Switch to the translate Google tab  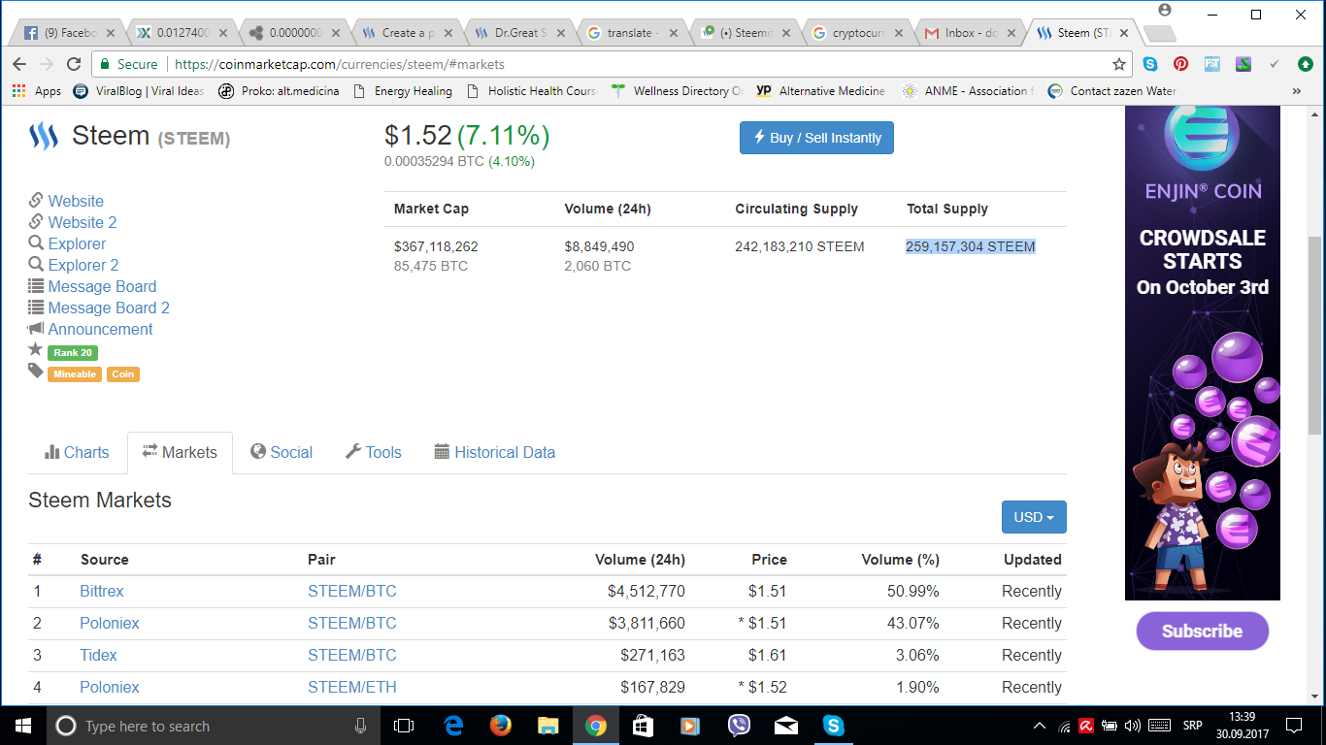coord(631,33)
